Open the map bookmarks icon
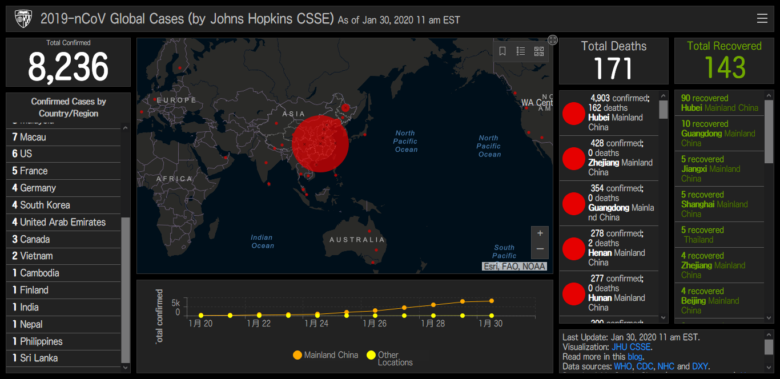780x379 pixels. pyautogui.click(x=502, y=51)
